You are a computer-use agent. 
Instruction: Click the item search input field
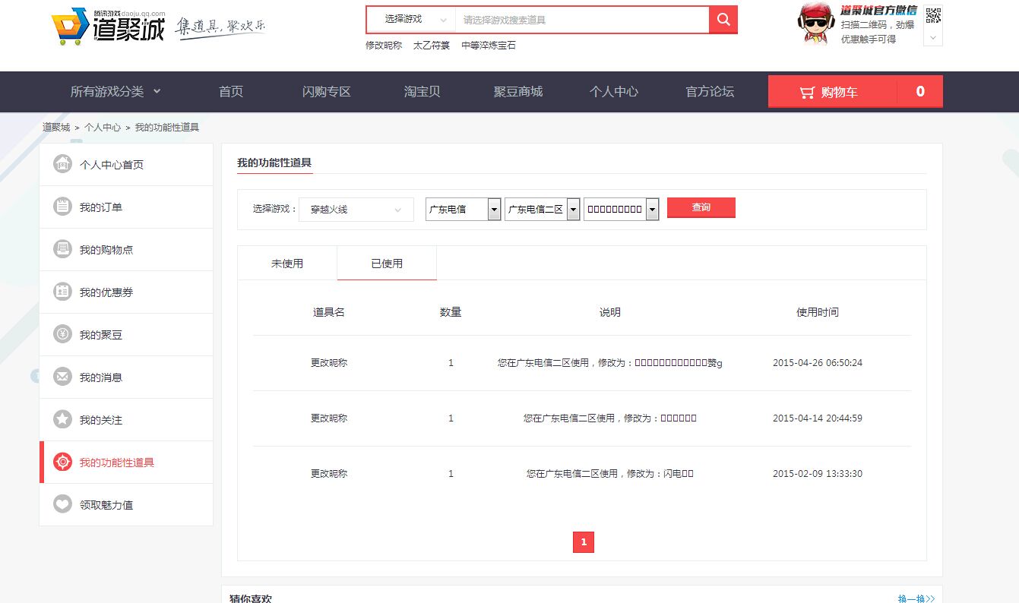582,20
